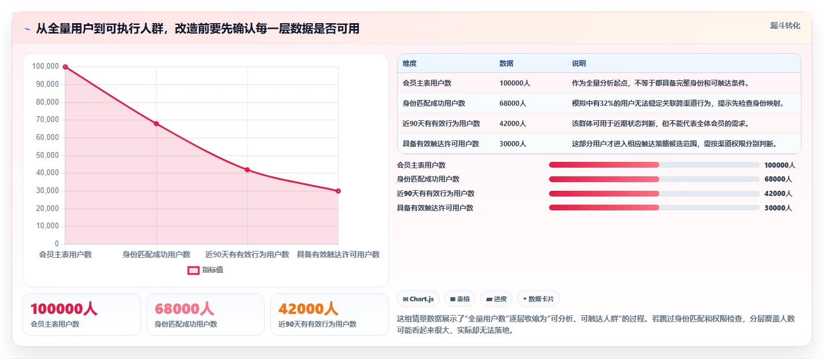
Task: Click the 身份匹配成功用户数 progress bar
Action: (x=654, y=179)
